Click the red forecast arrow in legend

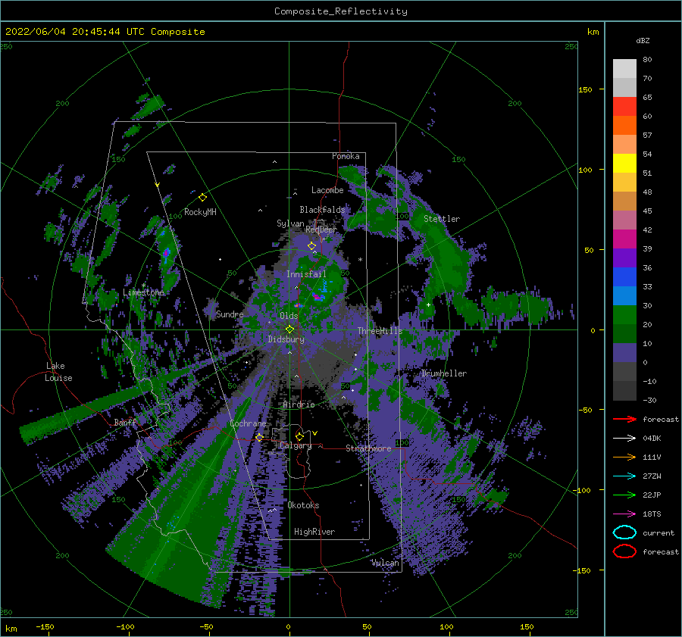point(624,419)
